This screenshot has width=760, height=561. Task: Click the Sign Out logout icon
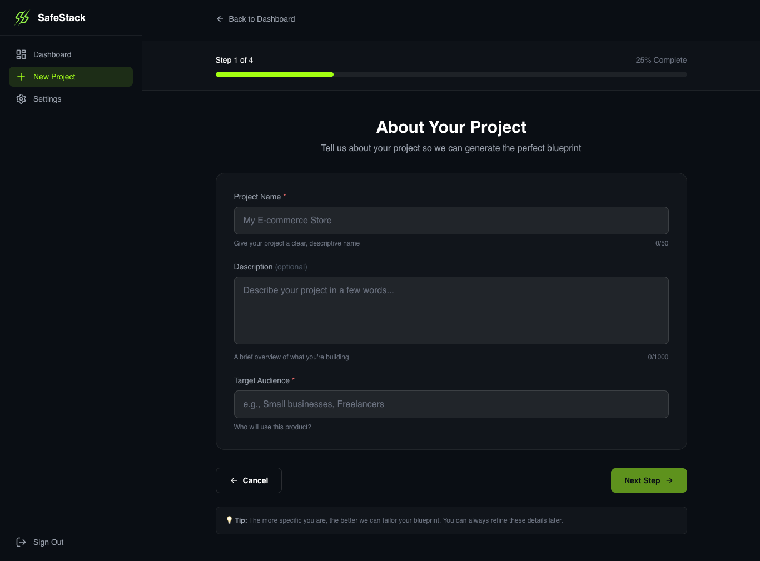pos(21,542)
